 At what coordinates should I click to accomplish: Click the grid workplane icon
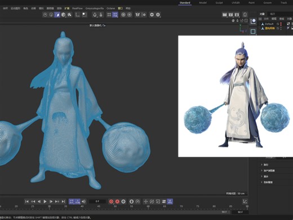[x=109, y=15]
